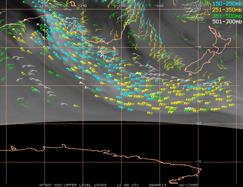The height and width of the screenshot is (187, 243).
Task: Click the -150 longitude label
Action: (x=120, y=6)
